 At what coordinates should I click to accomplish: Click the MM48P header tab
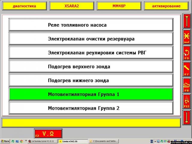pyautogui.click(x=119, y=6)
